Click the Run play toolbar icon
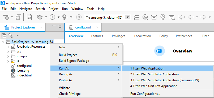 tap(52, 17)
